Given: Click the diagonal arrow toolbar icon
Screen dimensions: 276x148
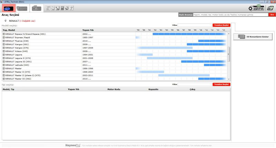Looking at the screenshot, I should click(x=58, y=8).
